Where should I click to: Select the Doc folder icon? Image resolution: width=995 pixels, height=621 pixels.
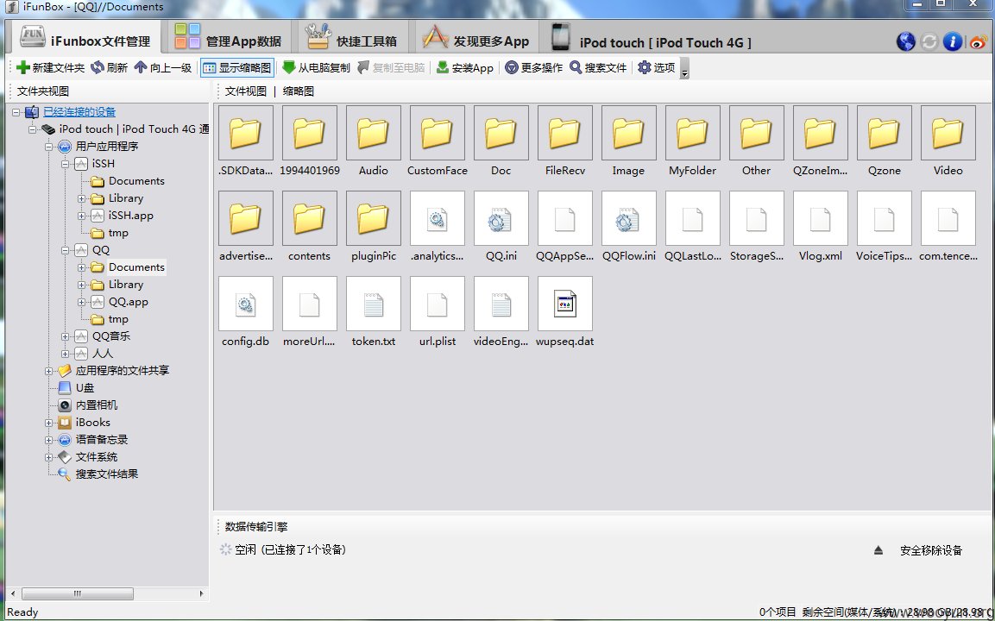pos(501,133)
